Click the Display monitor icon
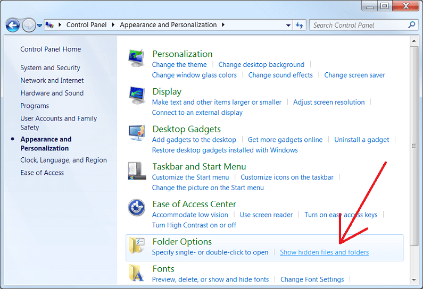423x289 pixels. [x=137, y=96]
